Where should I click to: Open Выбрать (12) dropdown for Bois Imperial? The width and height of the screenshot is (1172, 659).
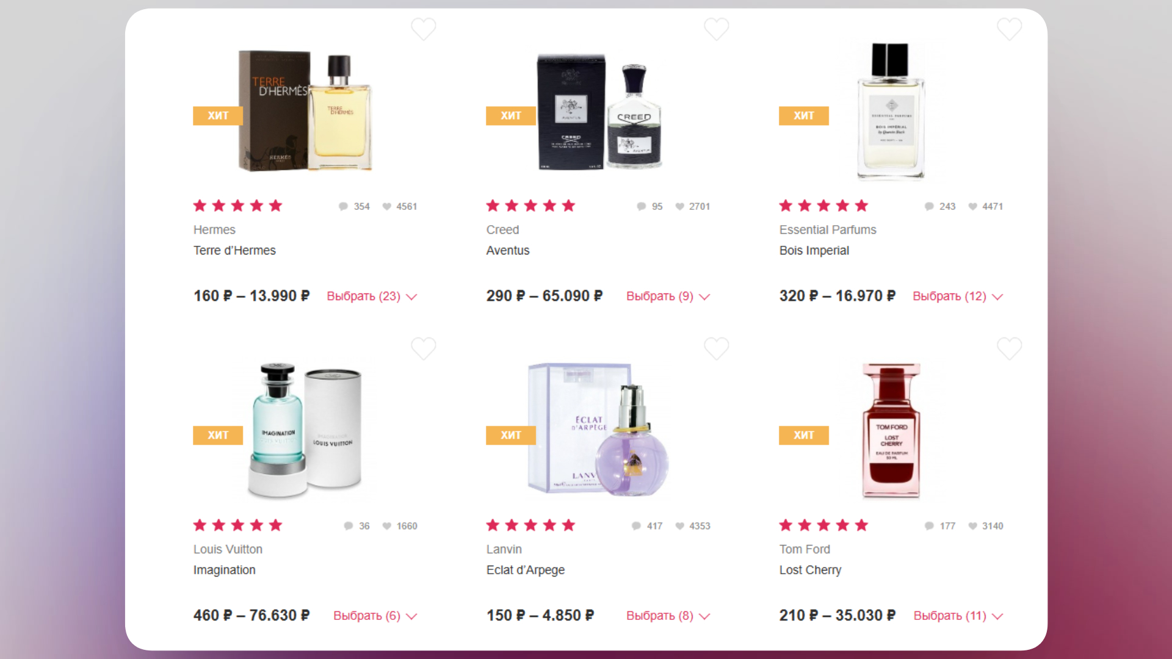(x=958, y=296)
